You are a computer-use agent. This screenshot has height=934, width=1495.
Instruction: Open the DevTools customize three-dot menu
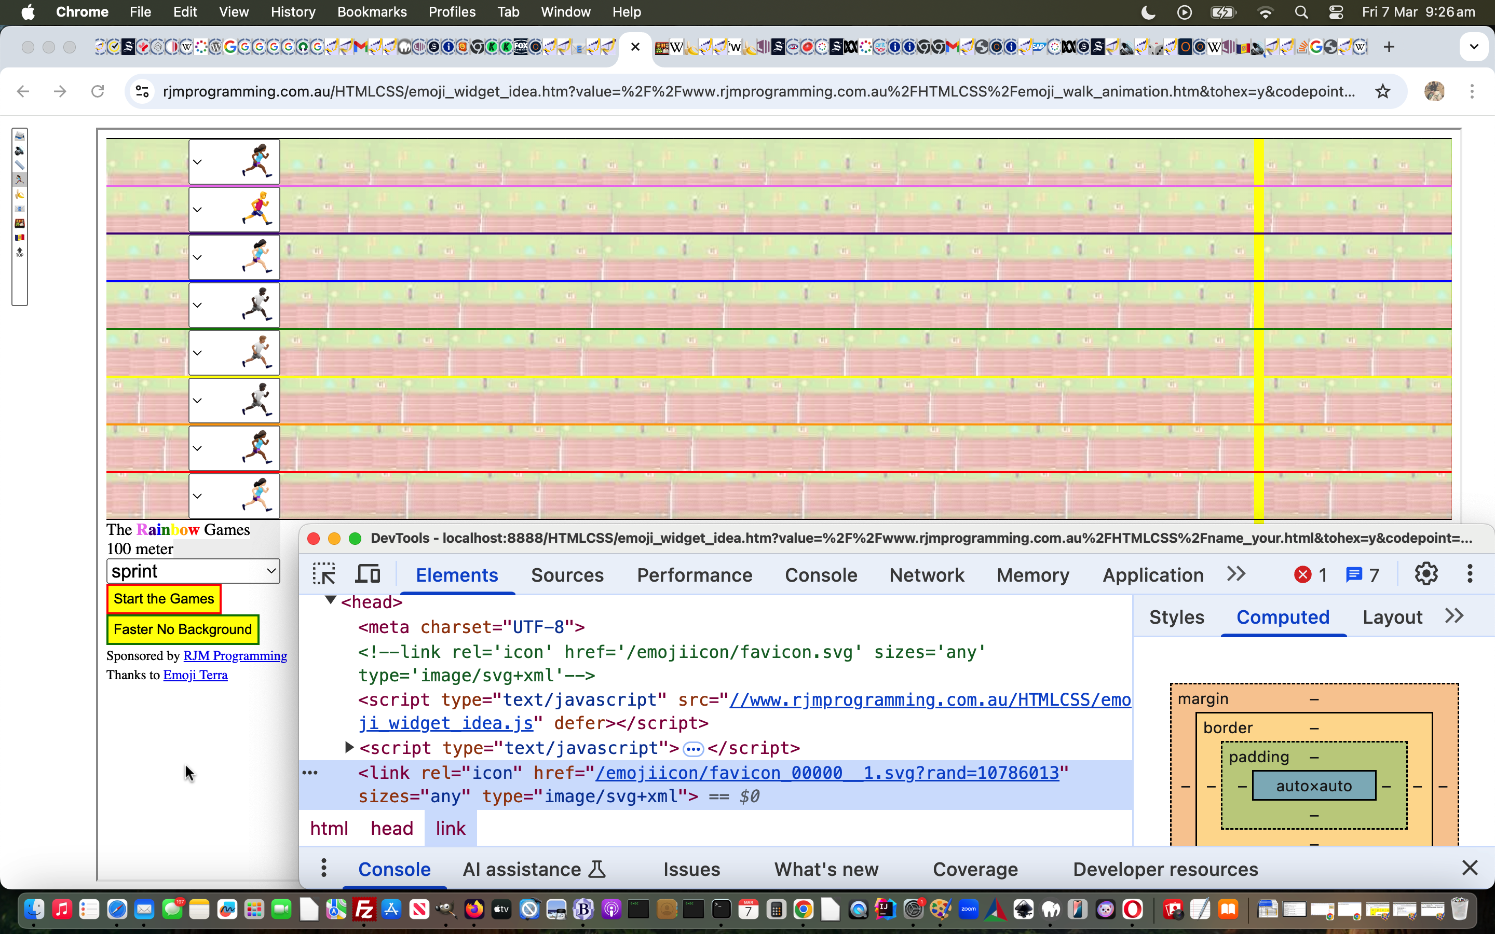(x=1470, y=574)
